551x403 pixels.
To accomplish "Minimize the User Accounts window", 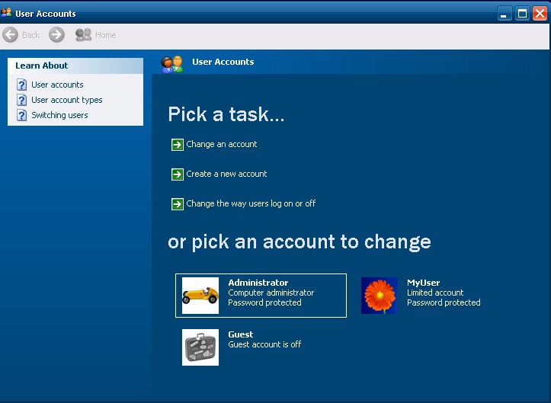I will (505, 14).
